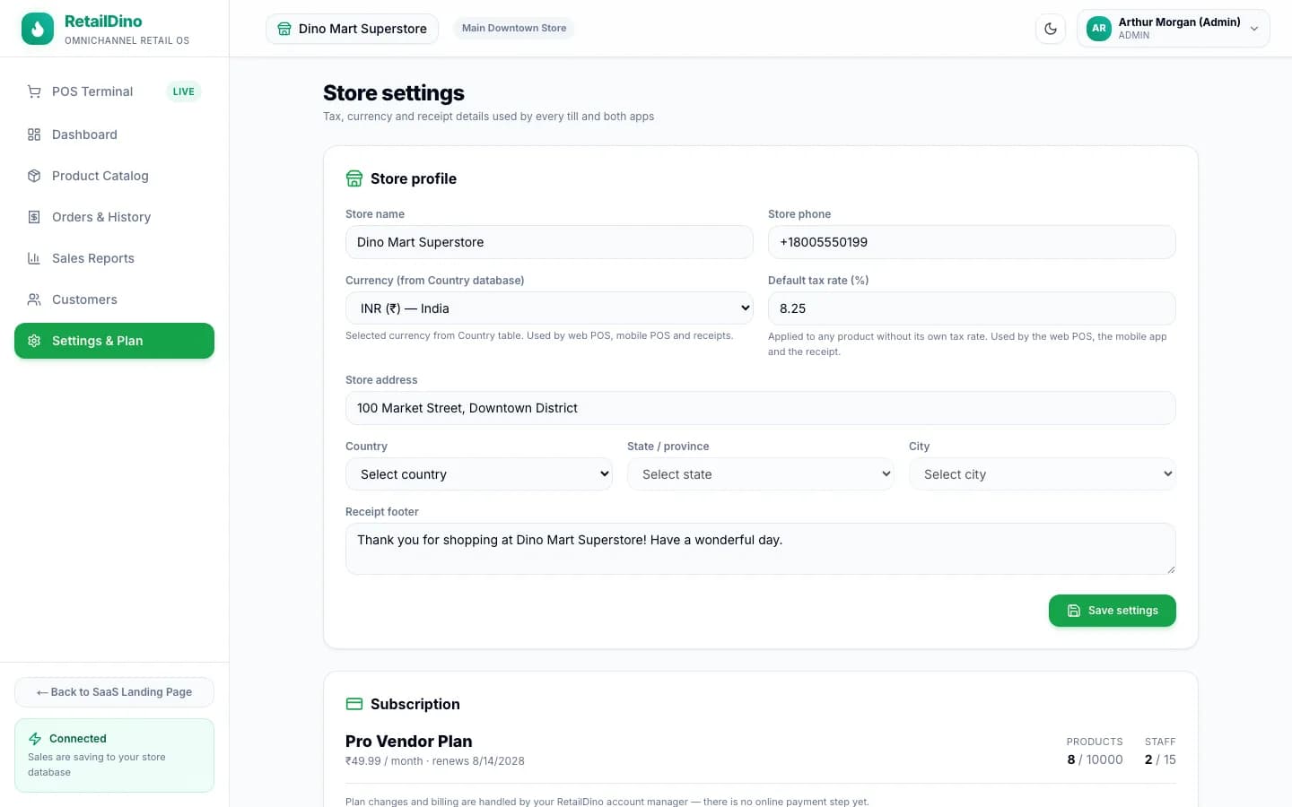Go to POS Terminal in sidebar
The width and height of the screenshot is (1292, 807).
click(114, 91)
